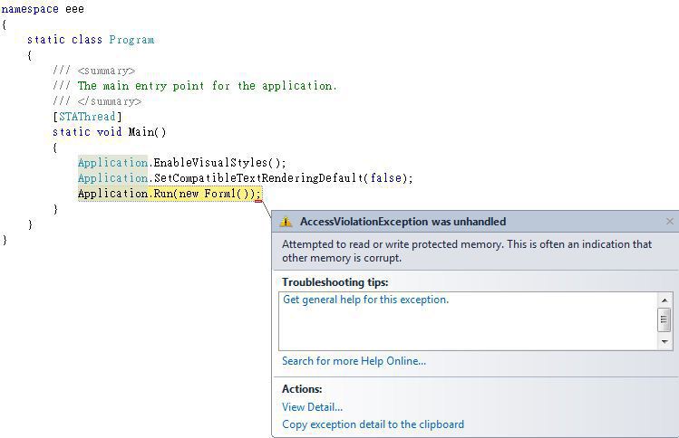Click the 'Actions:' heading
679x438 pixels.
coord(302,389)
